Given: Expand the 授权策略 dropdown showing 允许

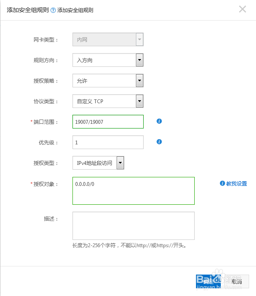Looking at the screenshot, I should coord(108,81).
